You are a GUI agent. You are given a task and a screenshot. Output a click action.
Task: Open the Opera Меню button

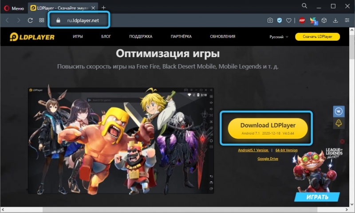[14, 8]
